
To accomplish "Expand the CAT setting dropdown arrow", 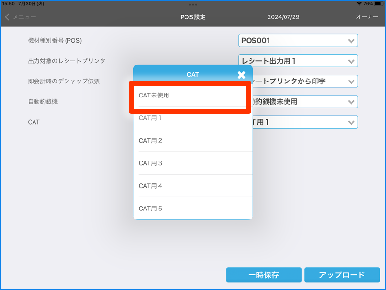I will coord(352,122).
